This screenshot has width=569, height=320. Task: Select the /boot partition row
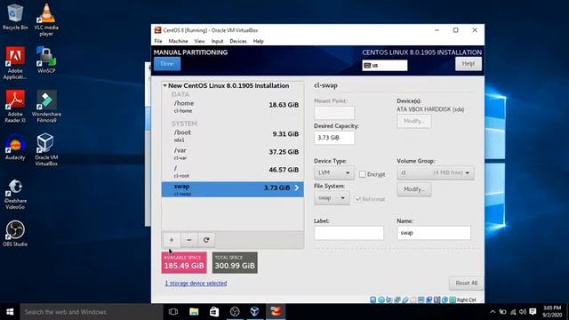[233, 135]
